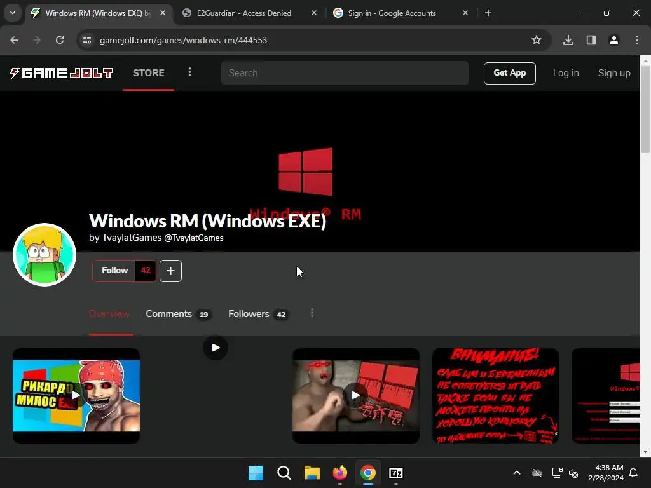Open the partially visible Windows setup screenshot
The height and width of the screenshot is (488, 651).
pos(606,395)
